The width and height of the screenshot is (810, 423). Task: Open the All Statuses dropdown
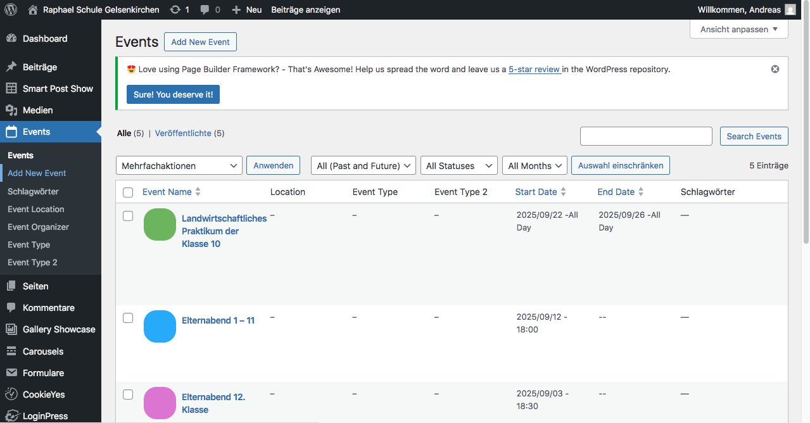pos(459,165)
